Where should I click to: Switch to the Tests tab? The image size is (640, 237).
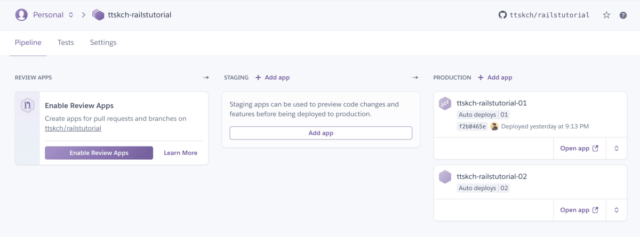[x=66, y=43]
